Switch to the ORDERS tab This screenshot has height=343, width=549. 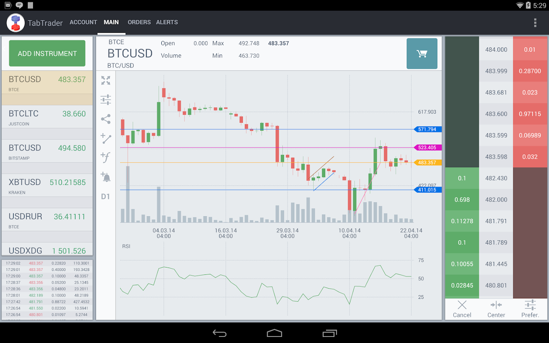pos(139,22)
